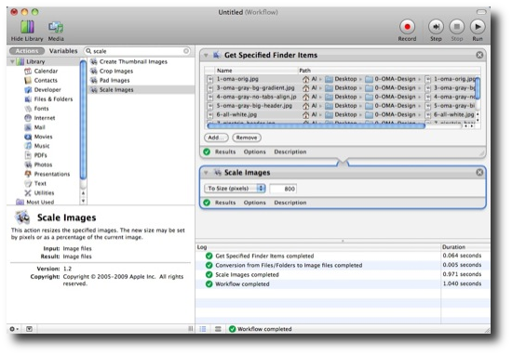This screenshot has height=355, width=512.
Task: Select Calendar in the library
Action: pyautogui.click(x=46, y=71)
